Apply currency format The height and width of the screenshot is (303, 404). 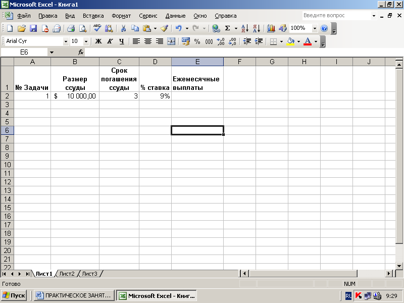[x=186, y=41]
